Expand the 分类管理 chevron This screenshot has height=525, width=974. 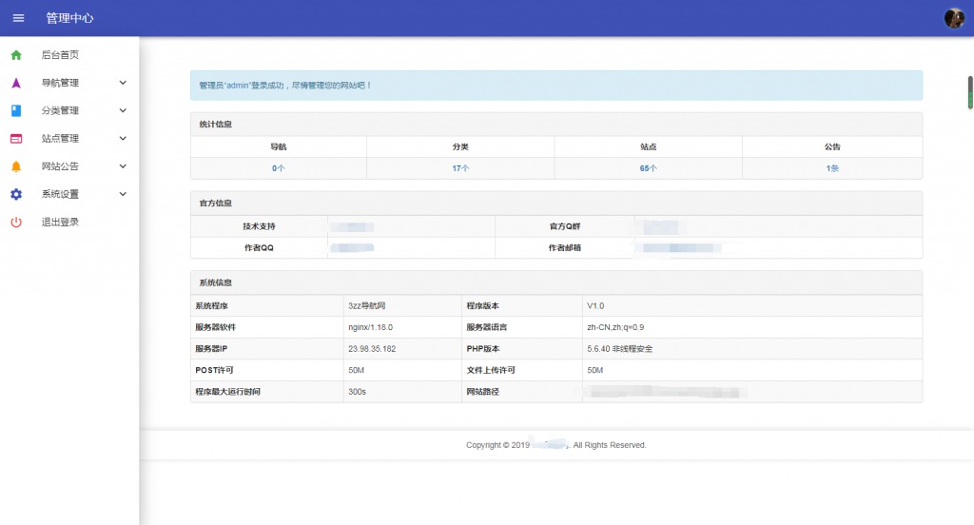(123, 110)
